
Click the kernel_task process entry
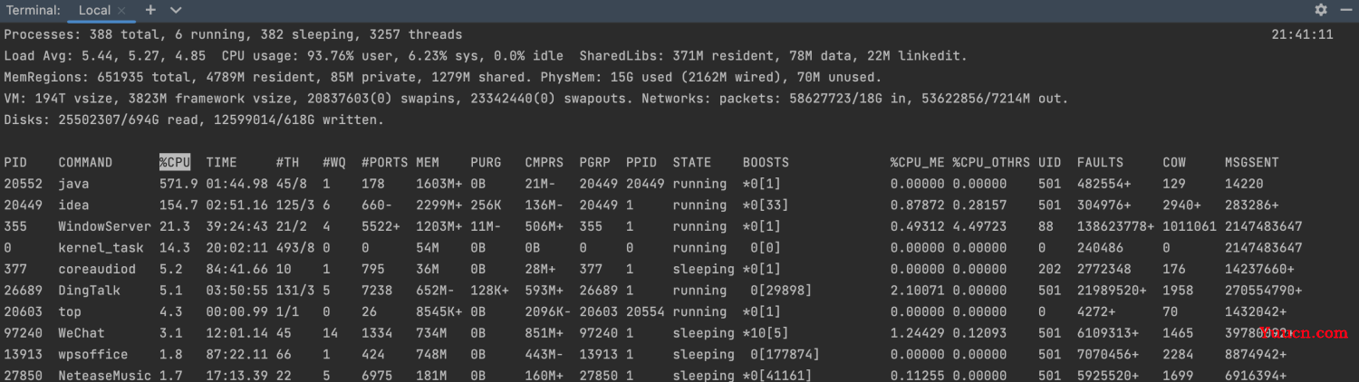tap(97, 247)
